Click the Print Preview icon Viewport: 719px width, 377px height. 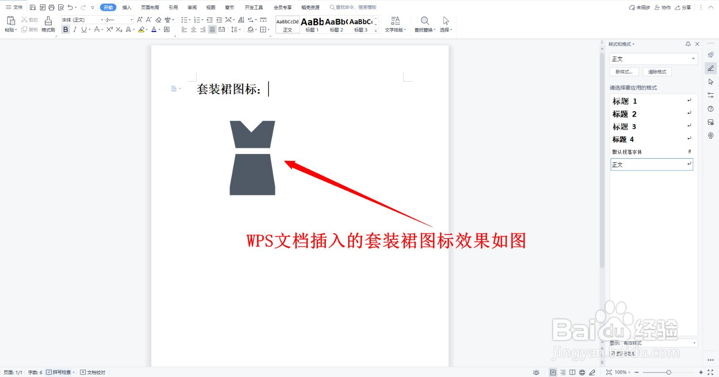[61, 7]
